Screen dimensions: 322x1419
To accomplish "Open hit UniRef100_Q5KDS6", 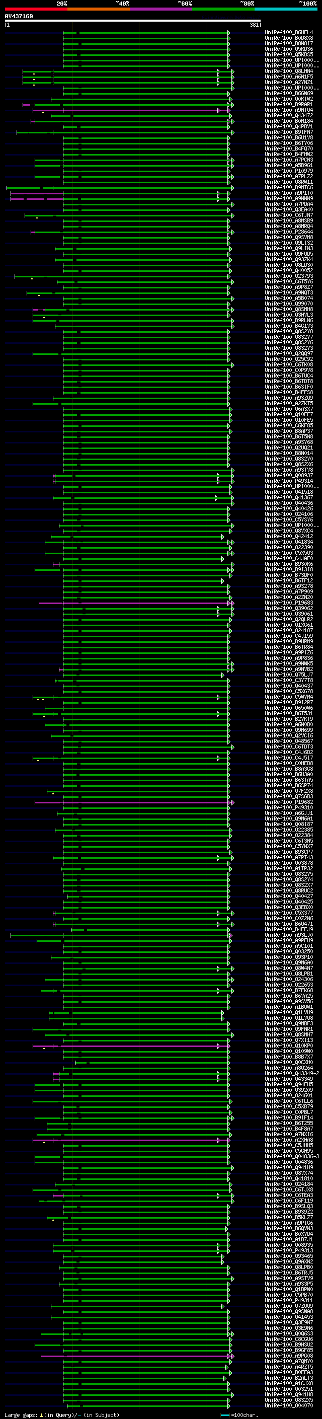I will click(289, 49).
